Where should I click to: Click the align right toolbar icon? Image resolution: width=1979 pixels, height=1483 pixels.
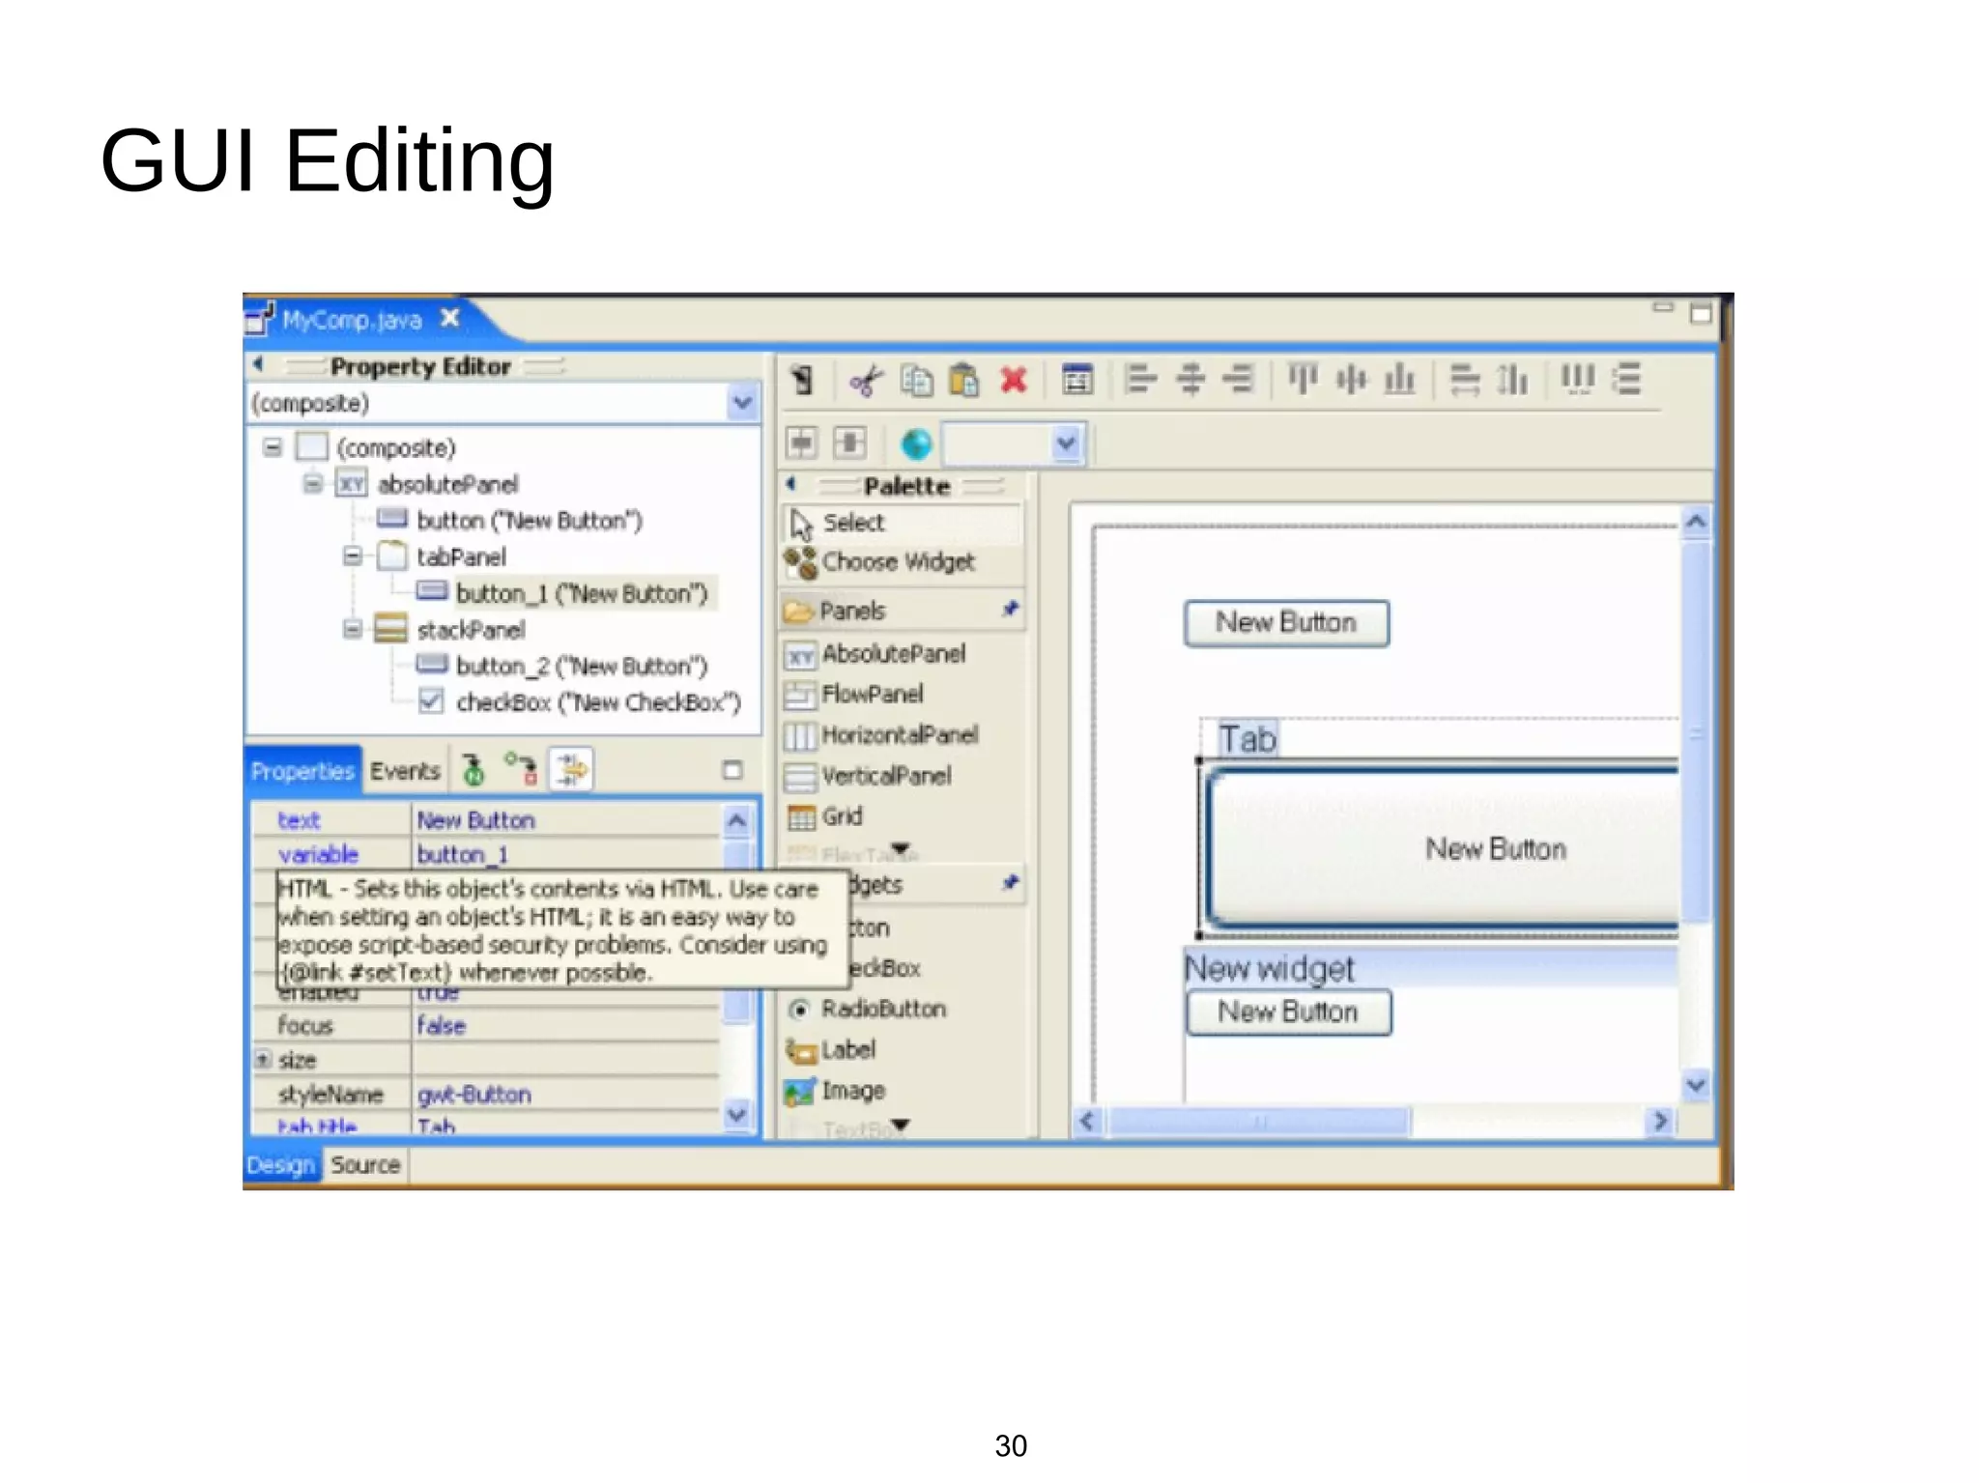pos(1238,379)
